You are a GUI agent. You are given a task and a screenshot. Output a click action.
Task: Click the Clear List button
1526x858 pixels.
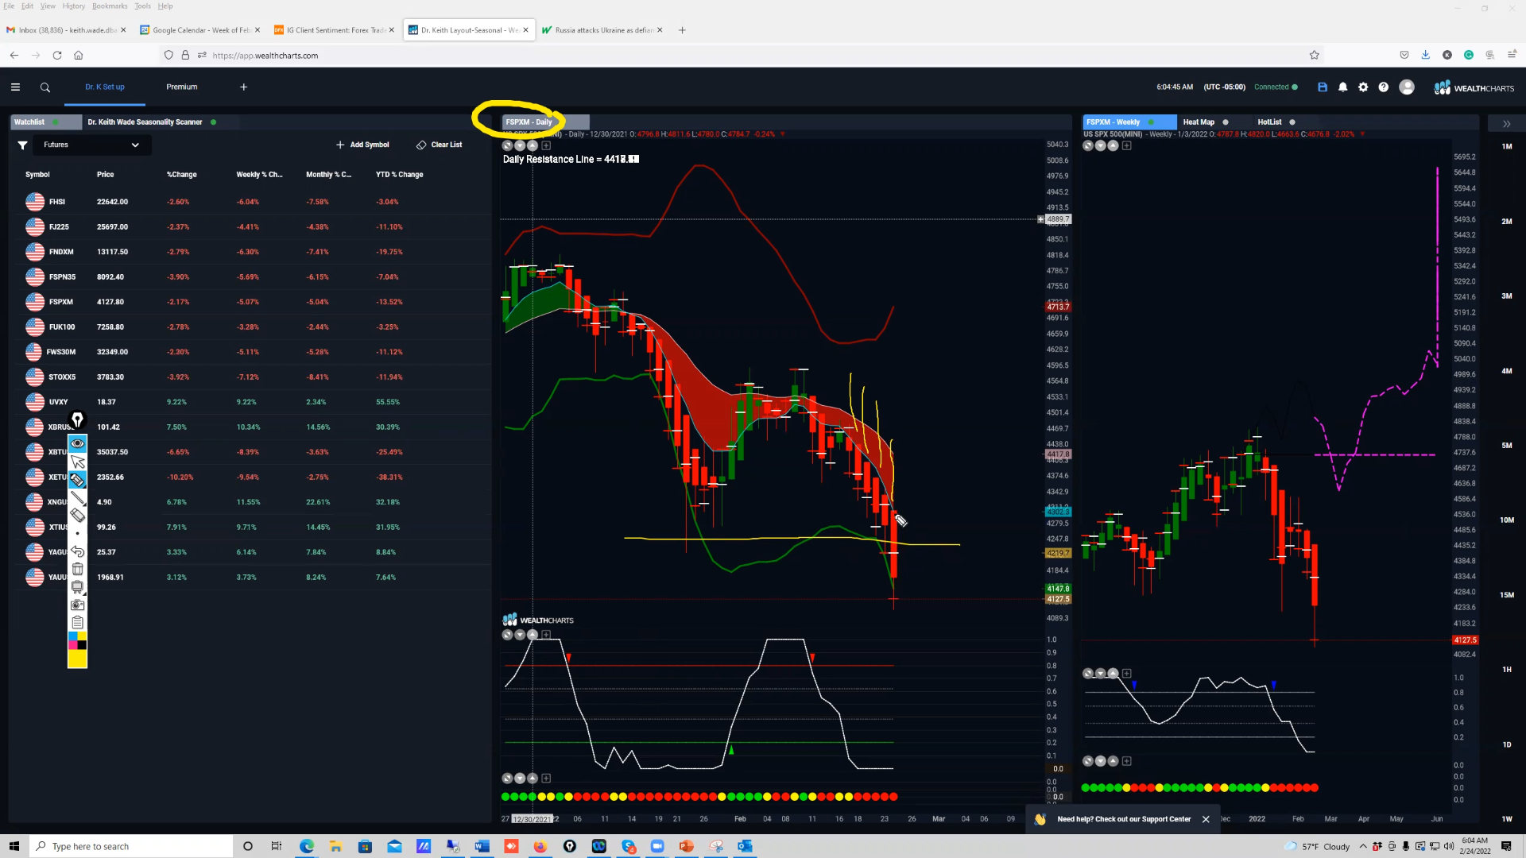[439, 145]
